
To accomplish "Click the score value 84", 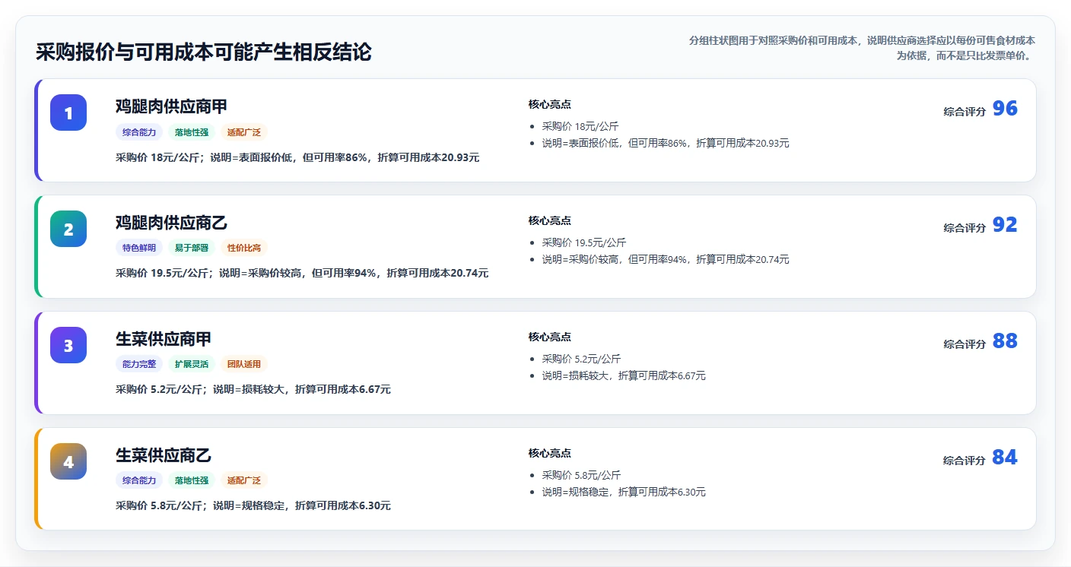I will [1005, 458].
